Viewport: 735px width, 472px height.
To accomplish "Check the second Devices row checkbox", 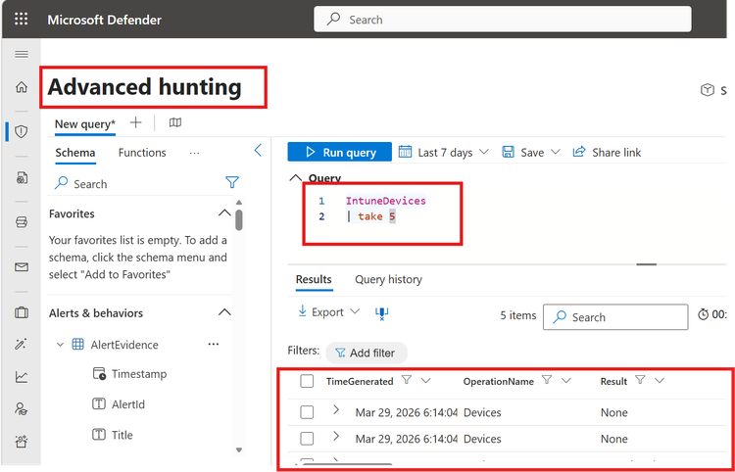I will (307, 439).
